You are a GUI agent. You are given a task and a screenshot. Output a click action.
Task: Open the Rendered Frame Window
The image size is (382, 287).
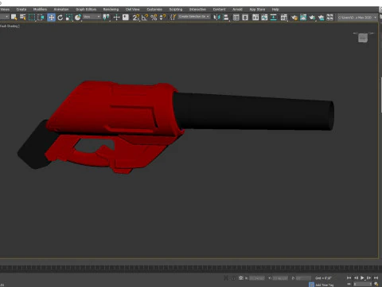[x=303, y=18]
